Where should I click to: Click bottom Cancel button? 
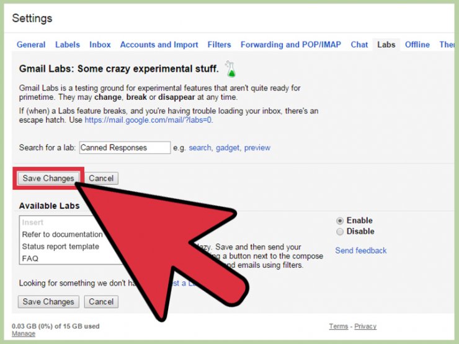pyautogui.click(x=101, y=302)
